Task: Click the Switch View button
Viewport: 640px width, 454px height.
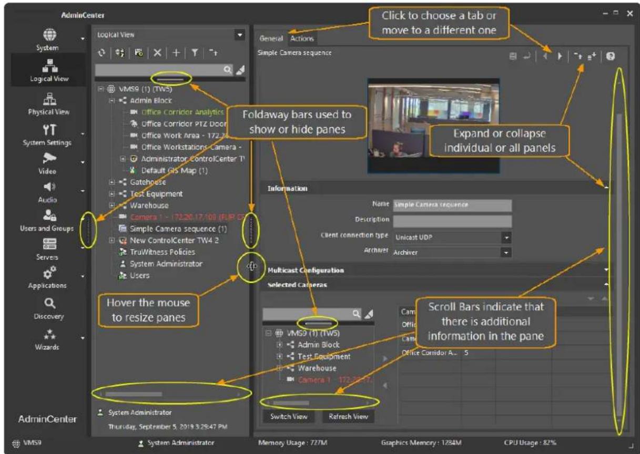Action: pyautogui.click(x=289, y=416)
